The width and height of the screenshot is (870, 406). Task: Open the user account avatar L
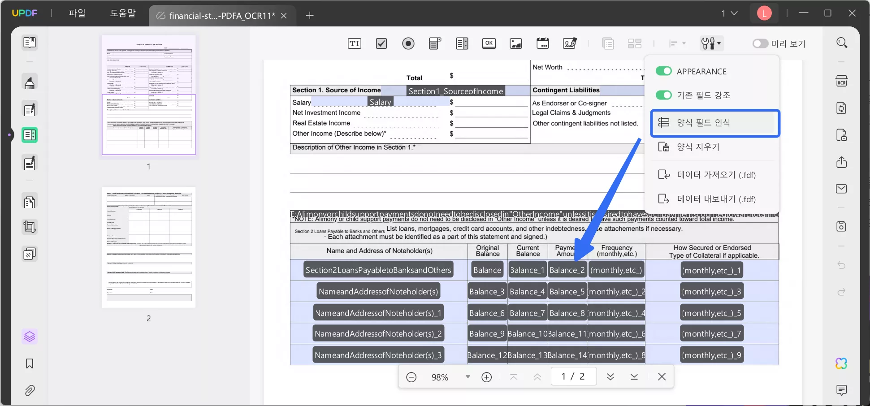tap(764, 13)
